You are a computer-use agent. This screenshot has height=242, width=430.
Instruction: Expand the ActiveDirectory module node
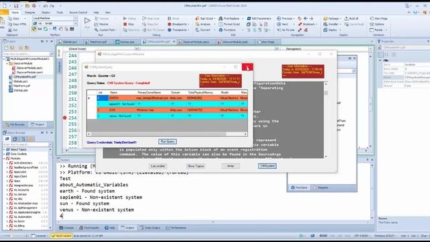7,163
